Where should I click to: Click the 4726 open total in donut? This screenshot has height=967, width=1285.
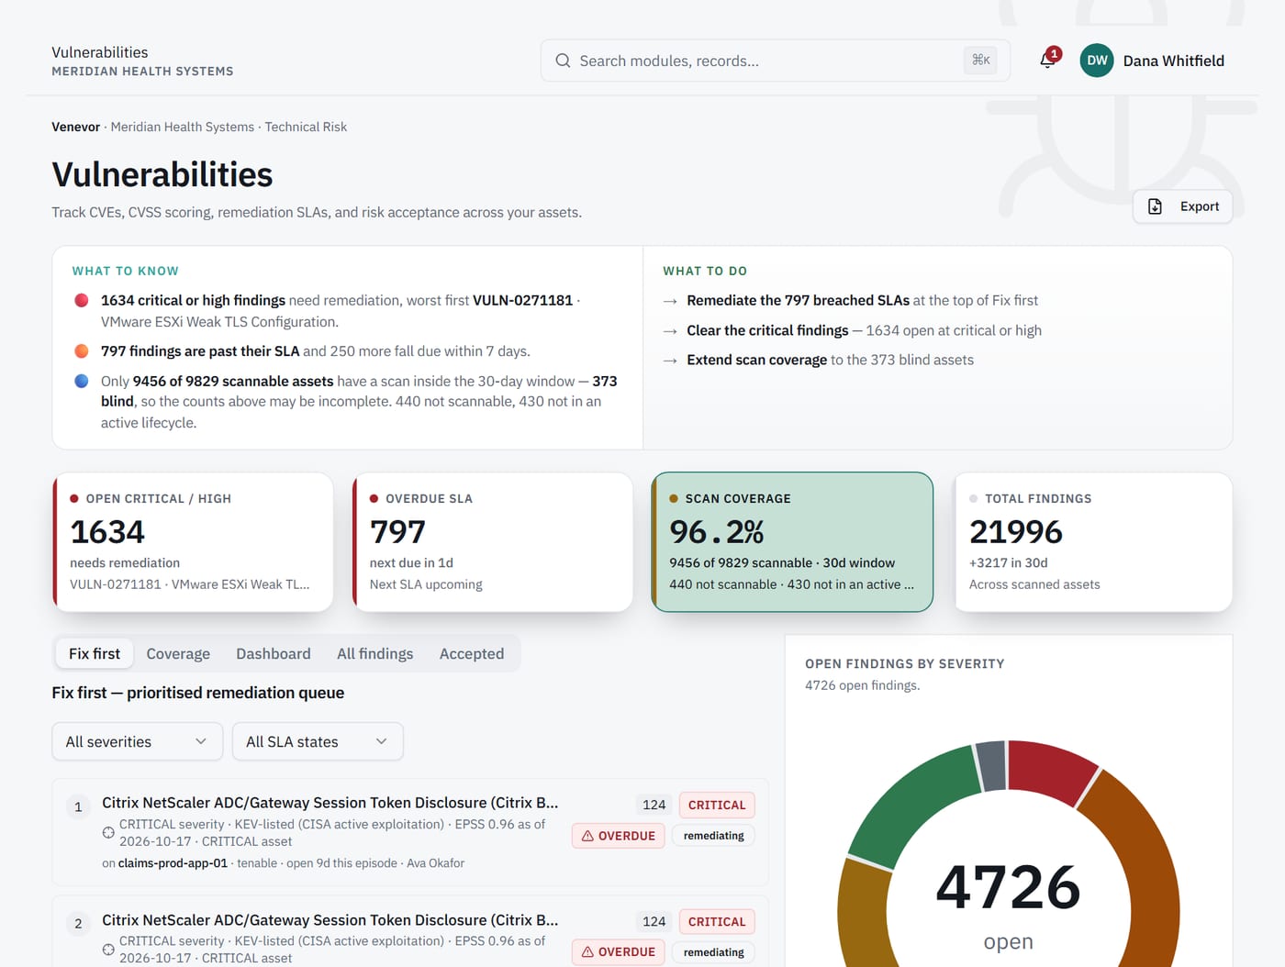pos(1008,887)
